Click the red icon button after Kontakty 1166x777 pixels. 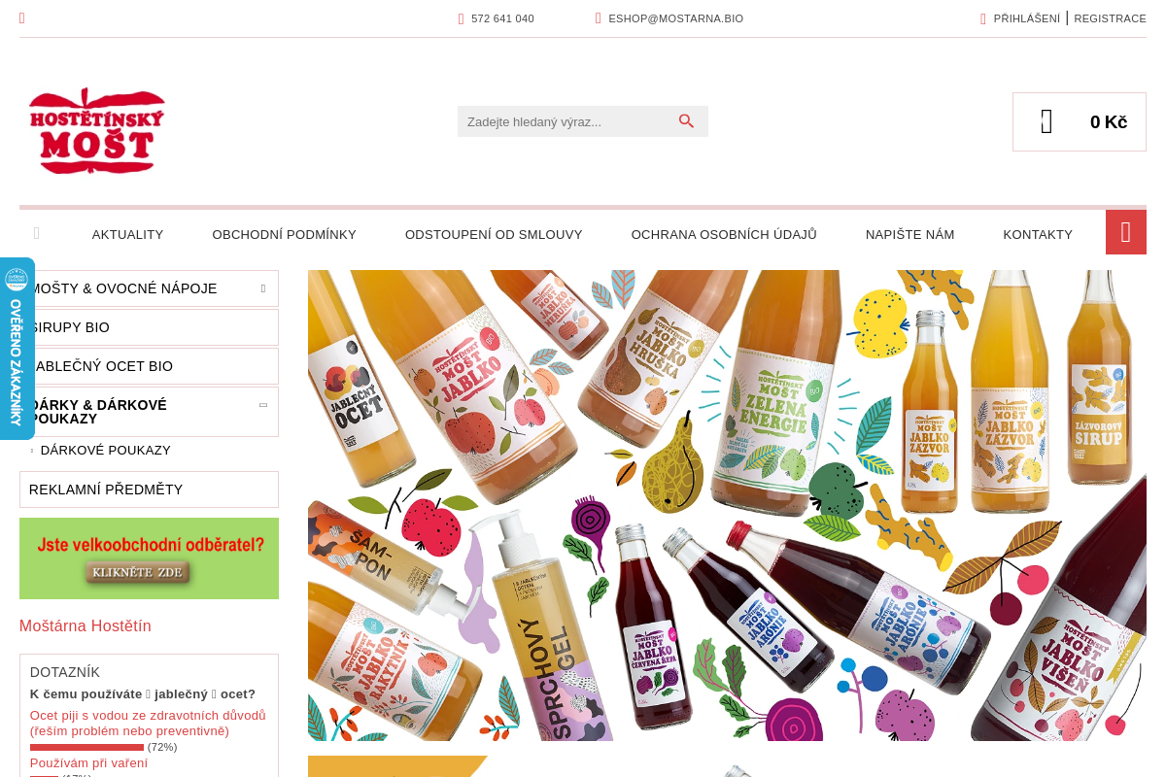(x=1126, y=232)
